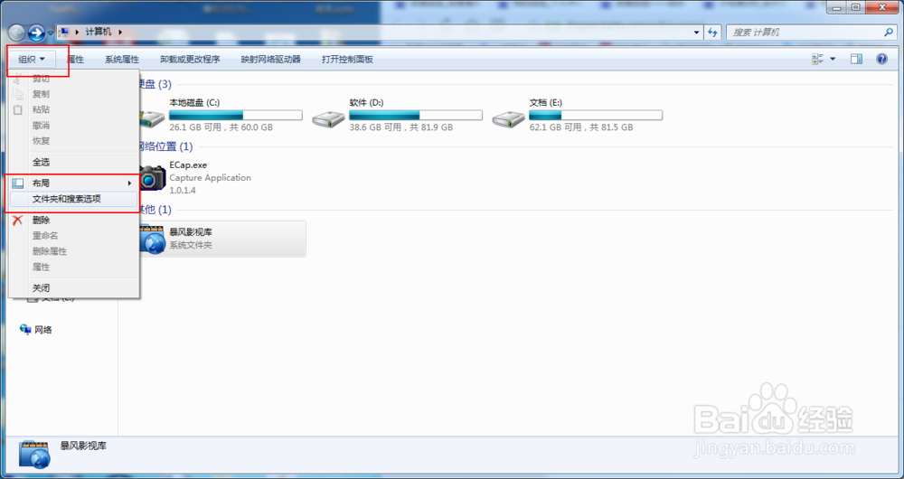
Task: Open 文件夹和搜索选项 from the menu
Action: point(74,199)
